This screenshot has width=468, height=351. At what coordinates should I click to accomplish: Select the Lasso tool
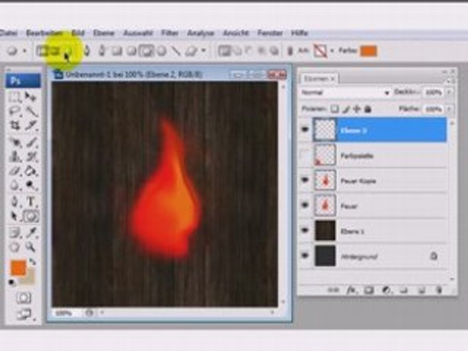tap(14, 111)
